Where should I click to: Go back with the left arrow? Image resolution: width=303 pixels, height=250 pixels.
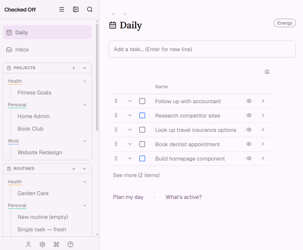point(113,14)
